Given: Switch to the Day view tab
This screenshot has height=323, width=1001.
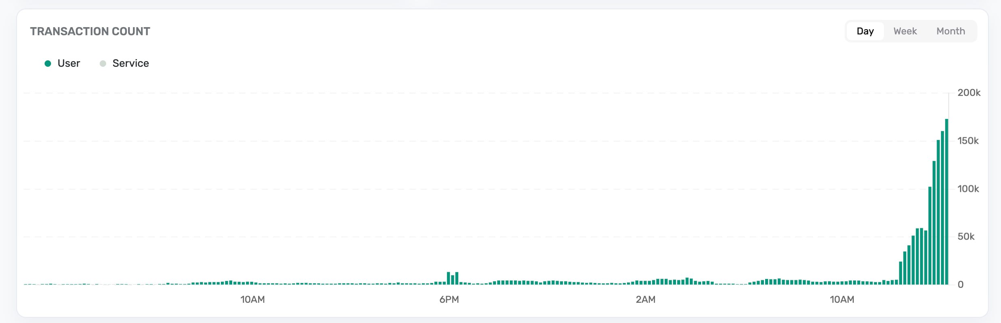Looking at the screenshot, I should [x=865, y=31].
